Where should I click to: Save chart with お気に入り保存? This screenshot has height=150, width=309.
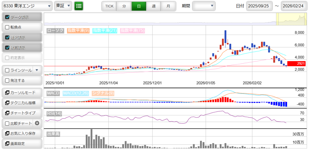21,133
